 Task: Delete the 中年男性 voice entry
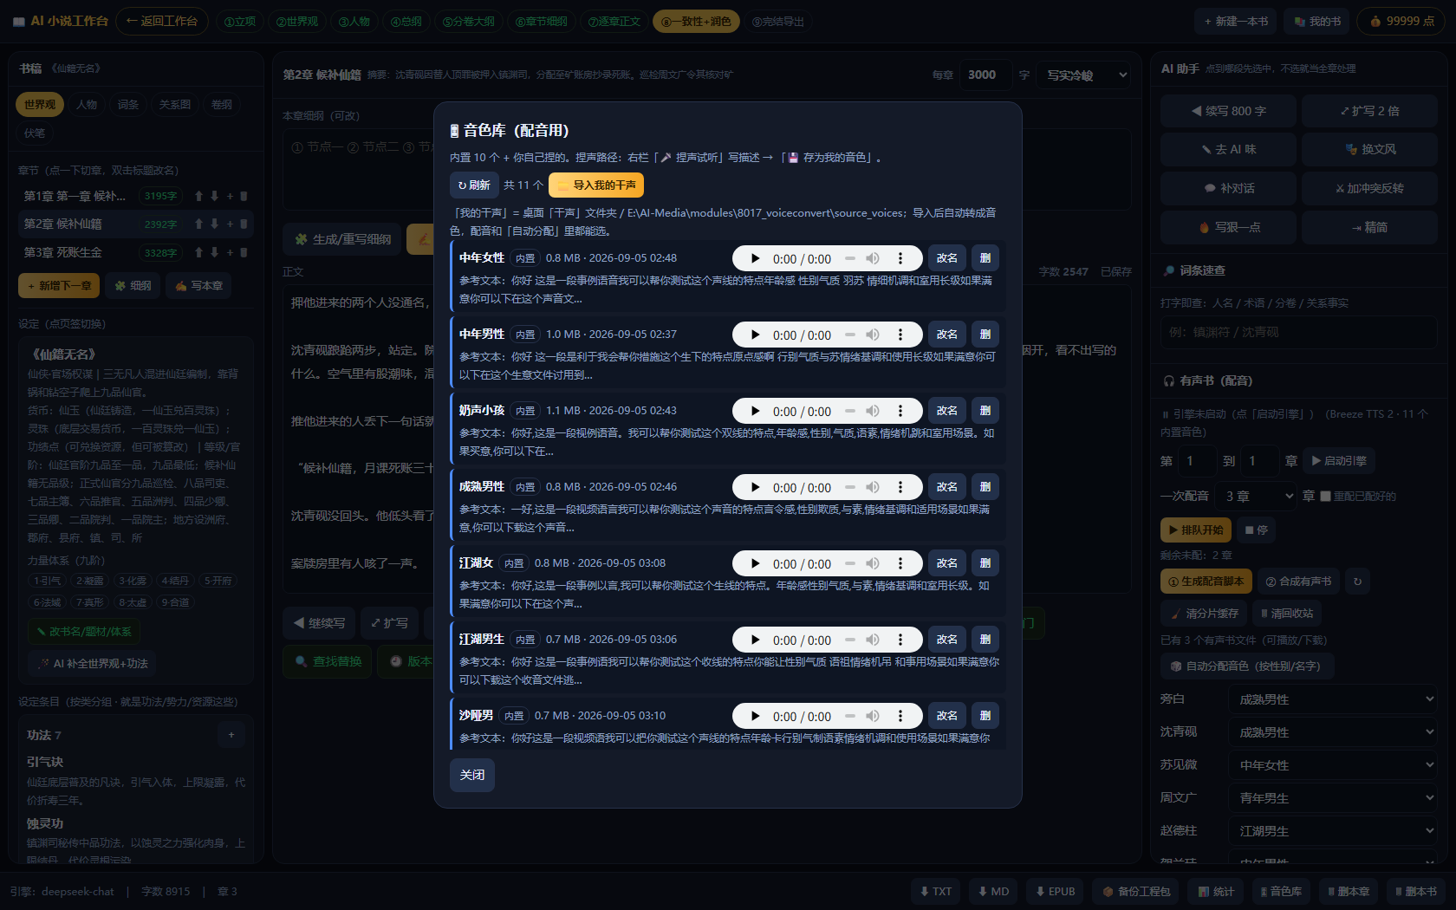[x=985, y=335]
